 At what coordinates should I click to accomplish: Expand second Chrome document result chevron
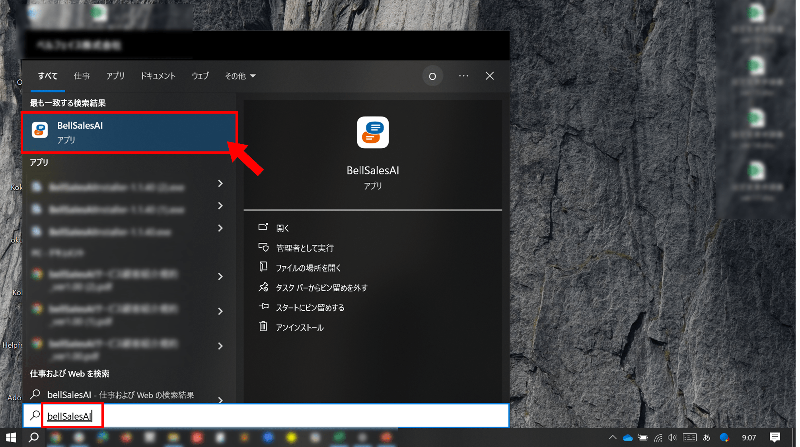(x=220, y=311)
